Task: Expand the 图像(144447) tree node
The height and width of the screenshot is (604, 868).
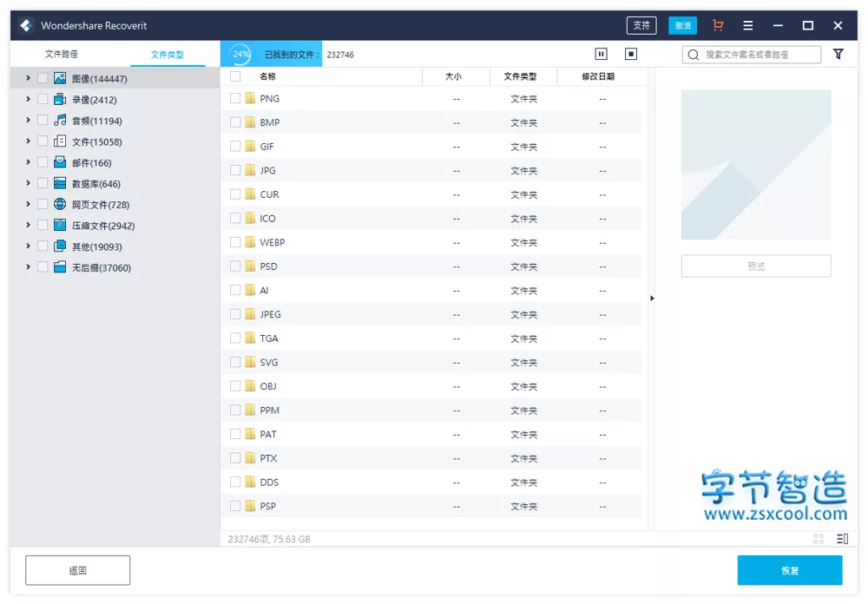Action: (28, 78)
